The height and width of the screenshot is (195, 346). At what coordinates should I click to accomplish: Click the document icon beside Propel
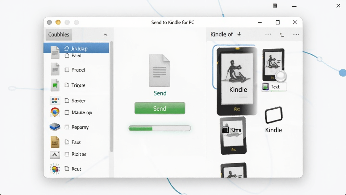55,69
